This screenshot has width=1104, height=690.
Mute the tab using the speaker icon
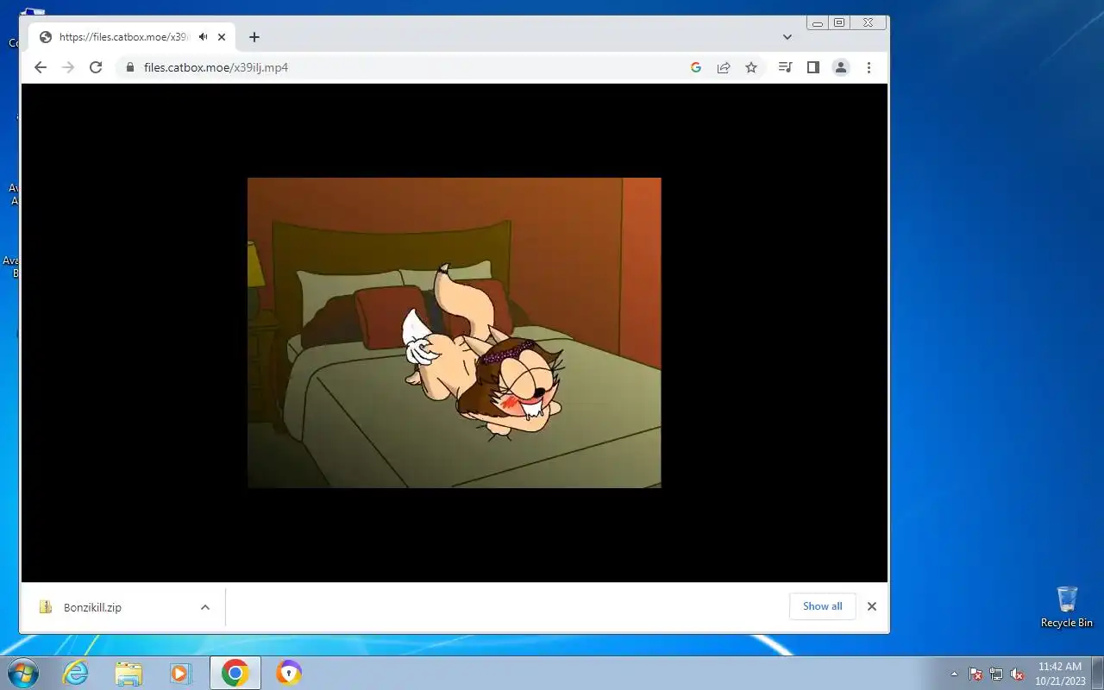203,37
